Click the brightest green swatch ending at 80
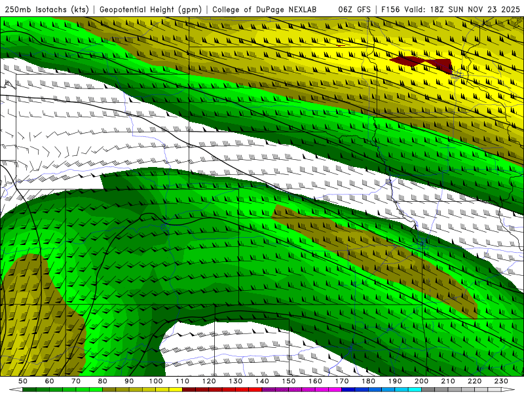The image size is (524, 393). click(x=96, y=389)
